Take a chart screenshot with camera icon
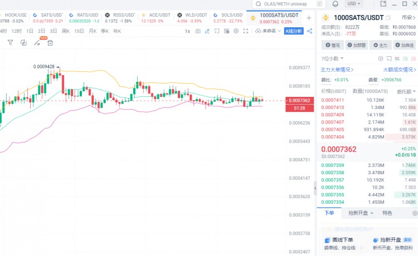The width and height of the screenshot is (418, 256). pos(198,31)
